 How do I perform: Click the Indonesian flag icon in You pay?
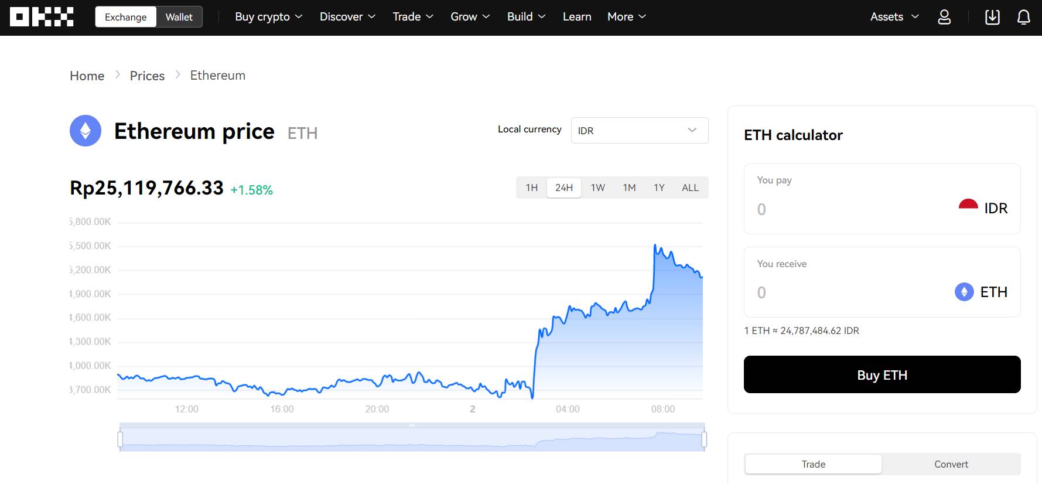pyautogui.click(x=968, y=205)
